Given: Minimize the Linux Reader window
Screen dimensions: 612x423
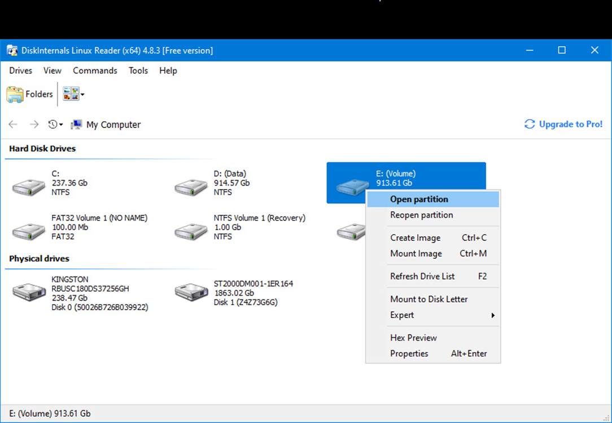Looking at the screenshot, I should [530, 50].
